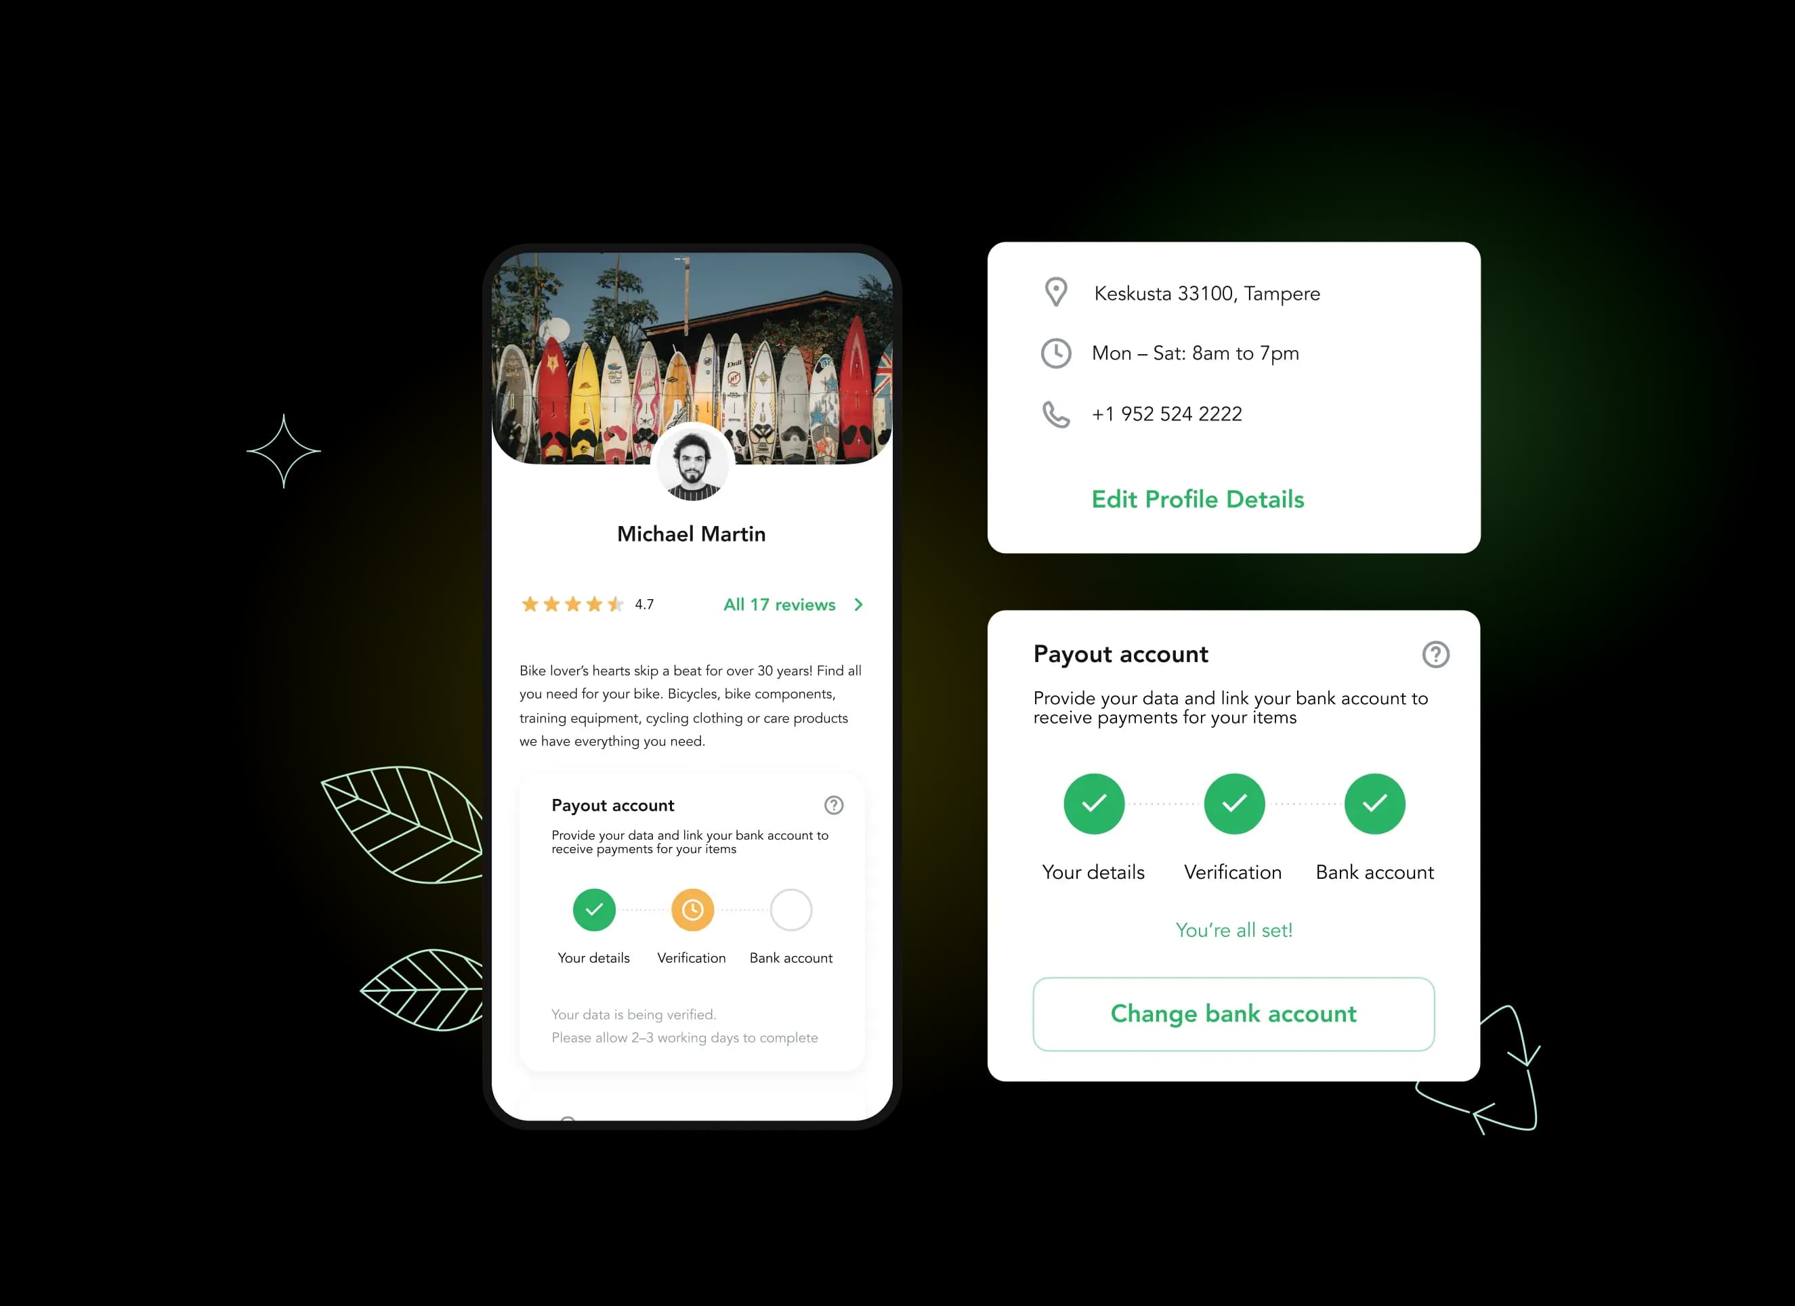Click Edit Profile Details link

pos(1194,498)
